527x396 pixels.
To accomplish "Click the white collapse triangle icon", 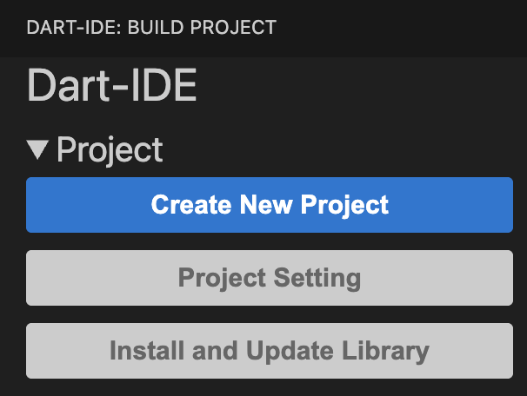I will coord(38,151).
